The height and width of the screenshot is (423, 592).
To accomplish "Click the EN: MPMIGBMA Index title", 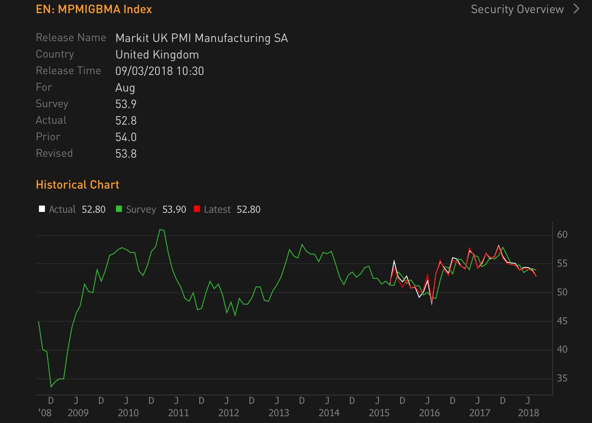I will (94, 9).
